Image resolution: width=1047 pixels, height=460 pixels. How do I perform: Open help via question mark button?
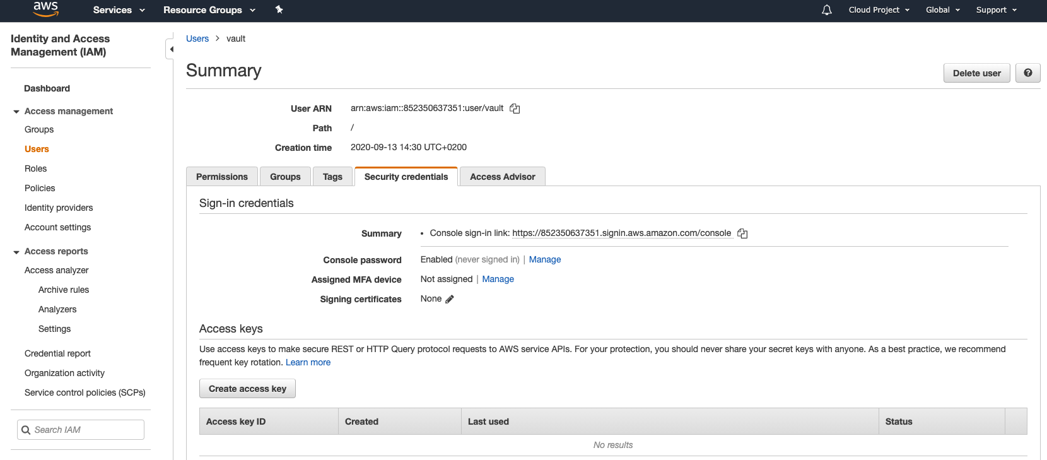1028,73
